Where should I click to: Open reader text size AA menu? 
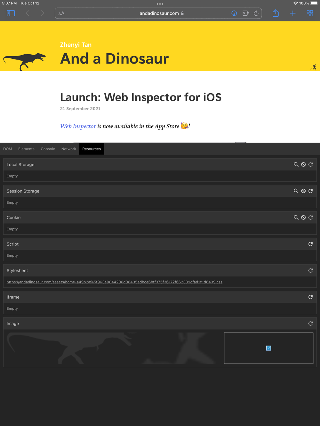tap(61, 13)
